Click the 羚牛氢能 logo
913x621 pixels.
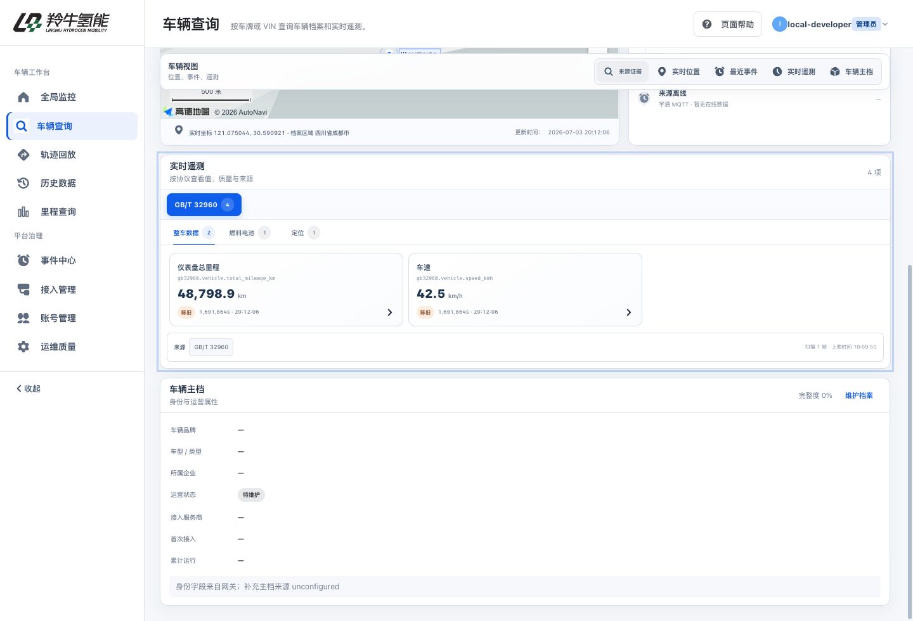click(x=61, y=22)
